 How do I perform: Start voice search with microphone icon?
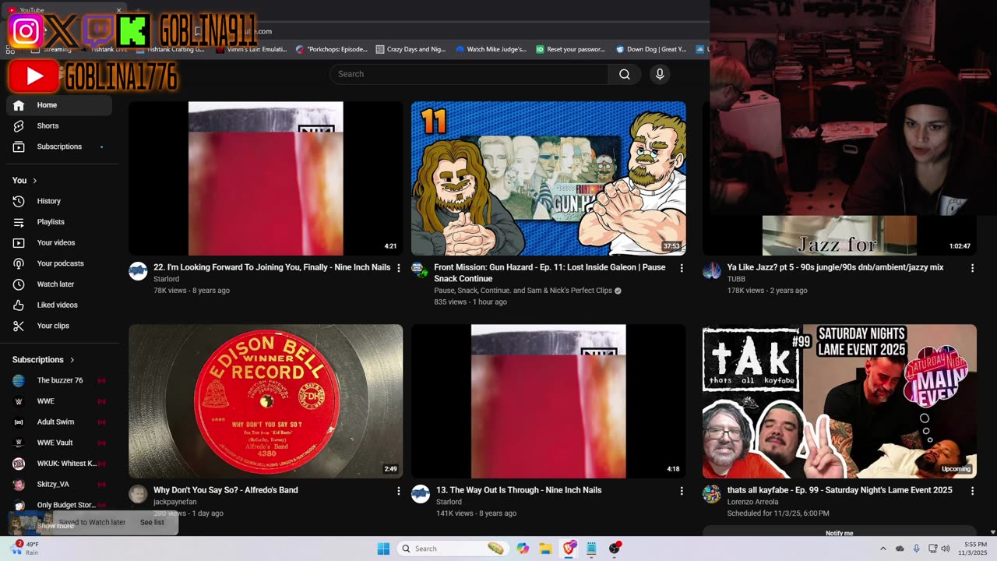(x=660, y=74)
